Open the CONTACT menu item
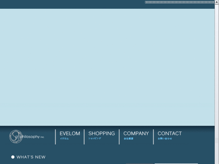 point(170,135)
